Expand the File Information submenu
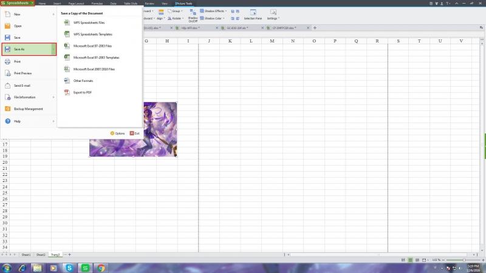This screenshot has height=273, width=486. click(x=53, y=97)
